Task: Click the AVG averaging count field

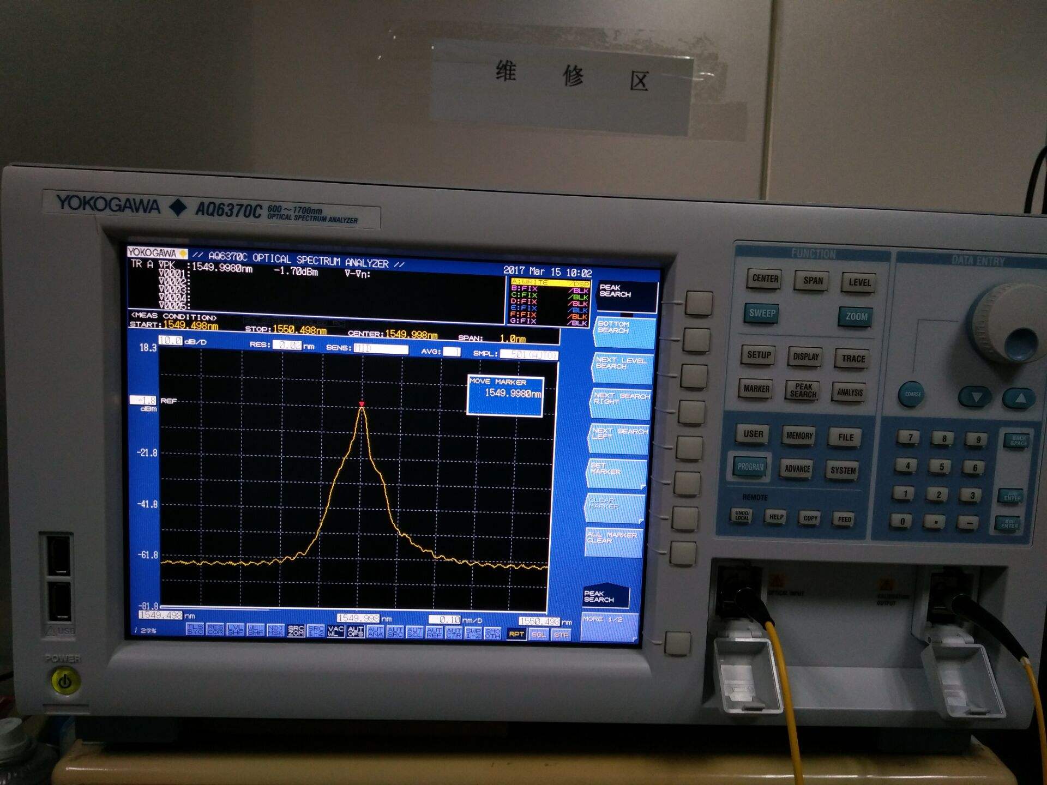Action: pos(452,352)
